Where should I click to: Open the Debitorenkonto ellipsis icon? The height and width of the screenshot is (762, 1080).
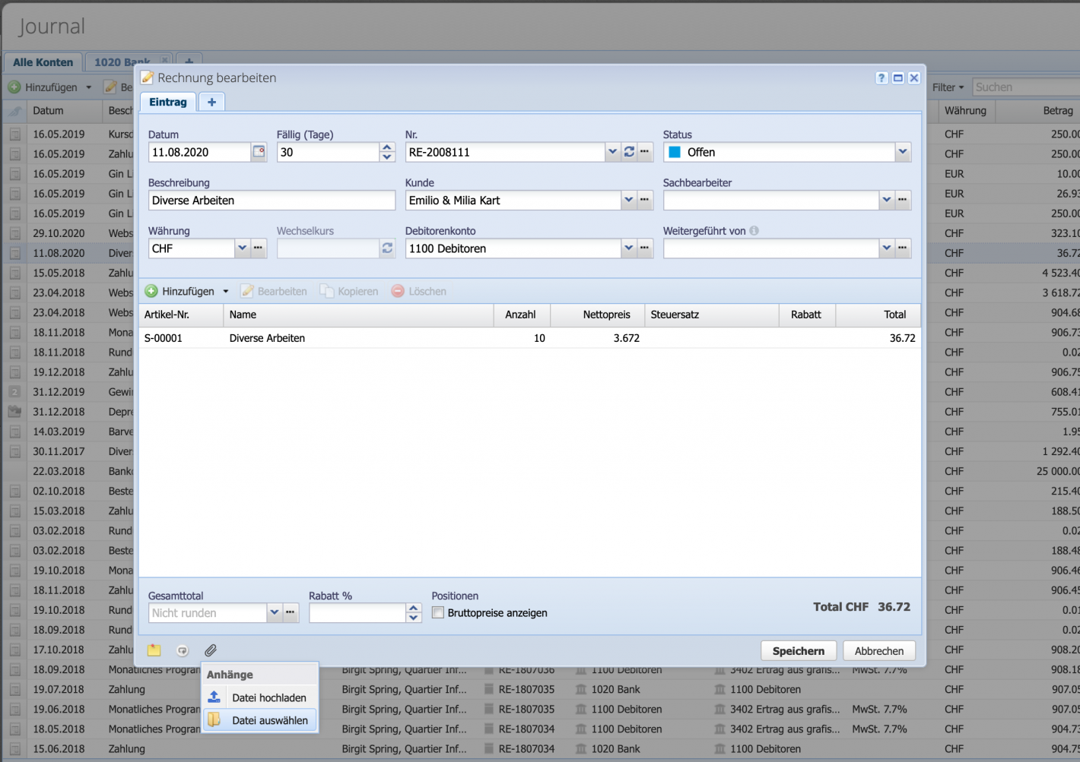tap(644, 248)
